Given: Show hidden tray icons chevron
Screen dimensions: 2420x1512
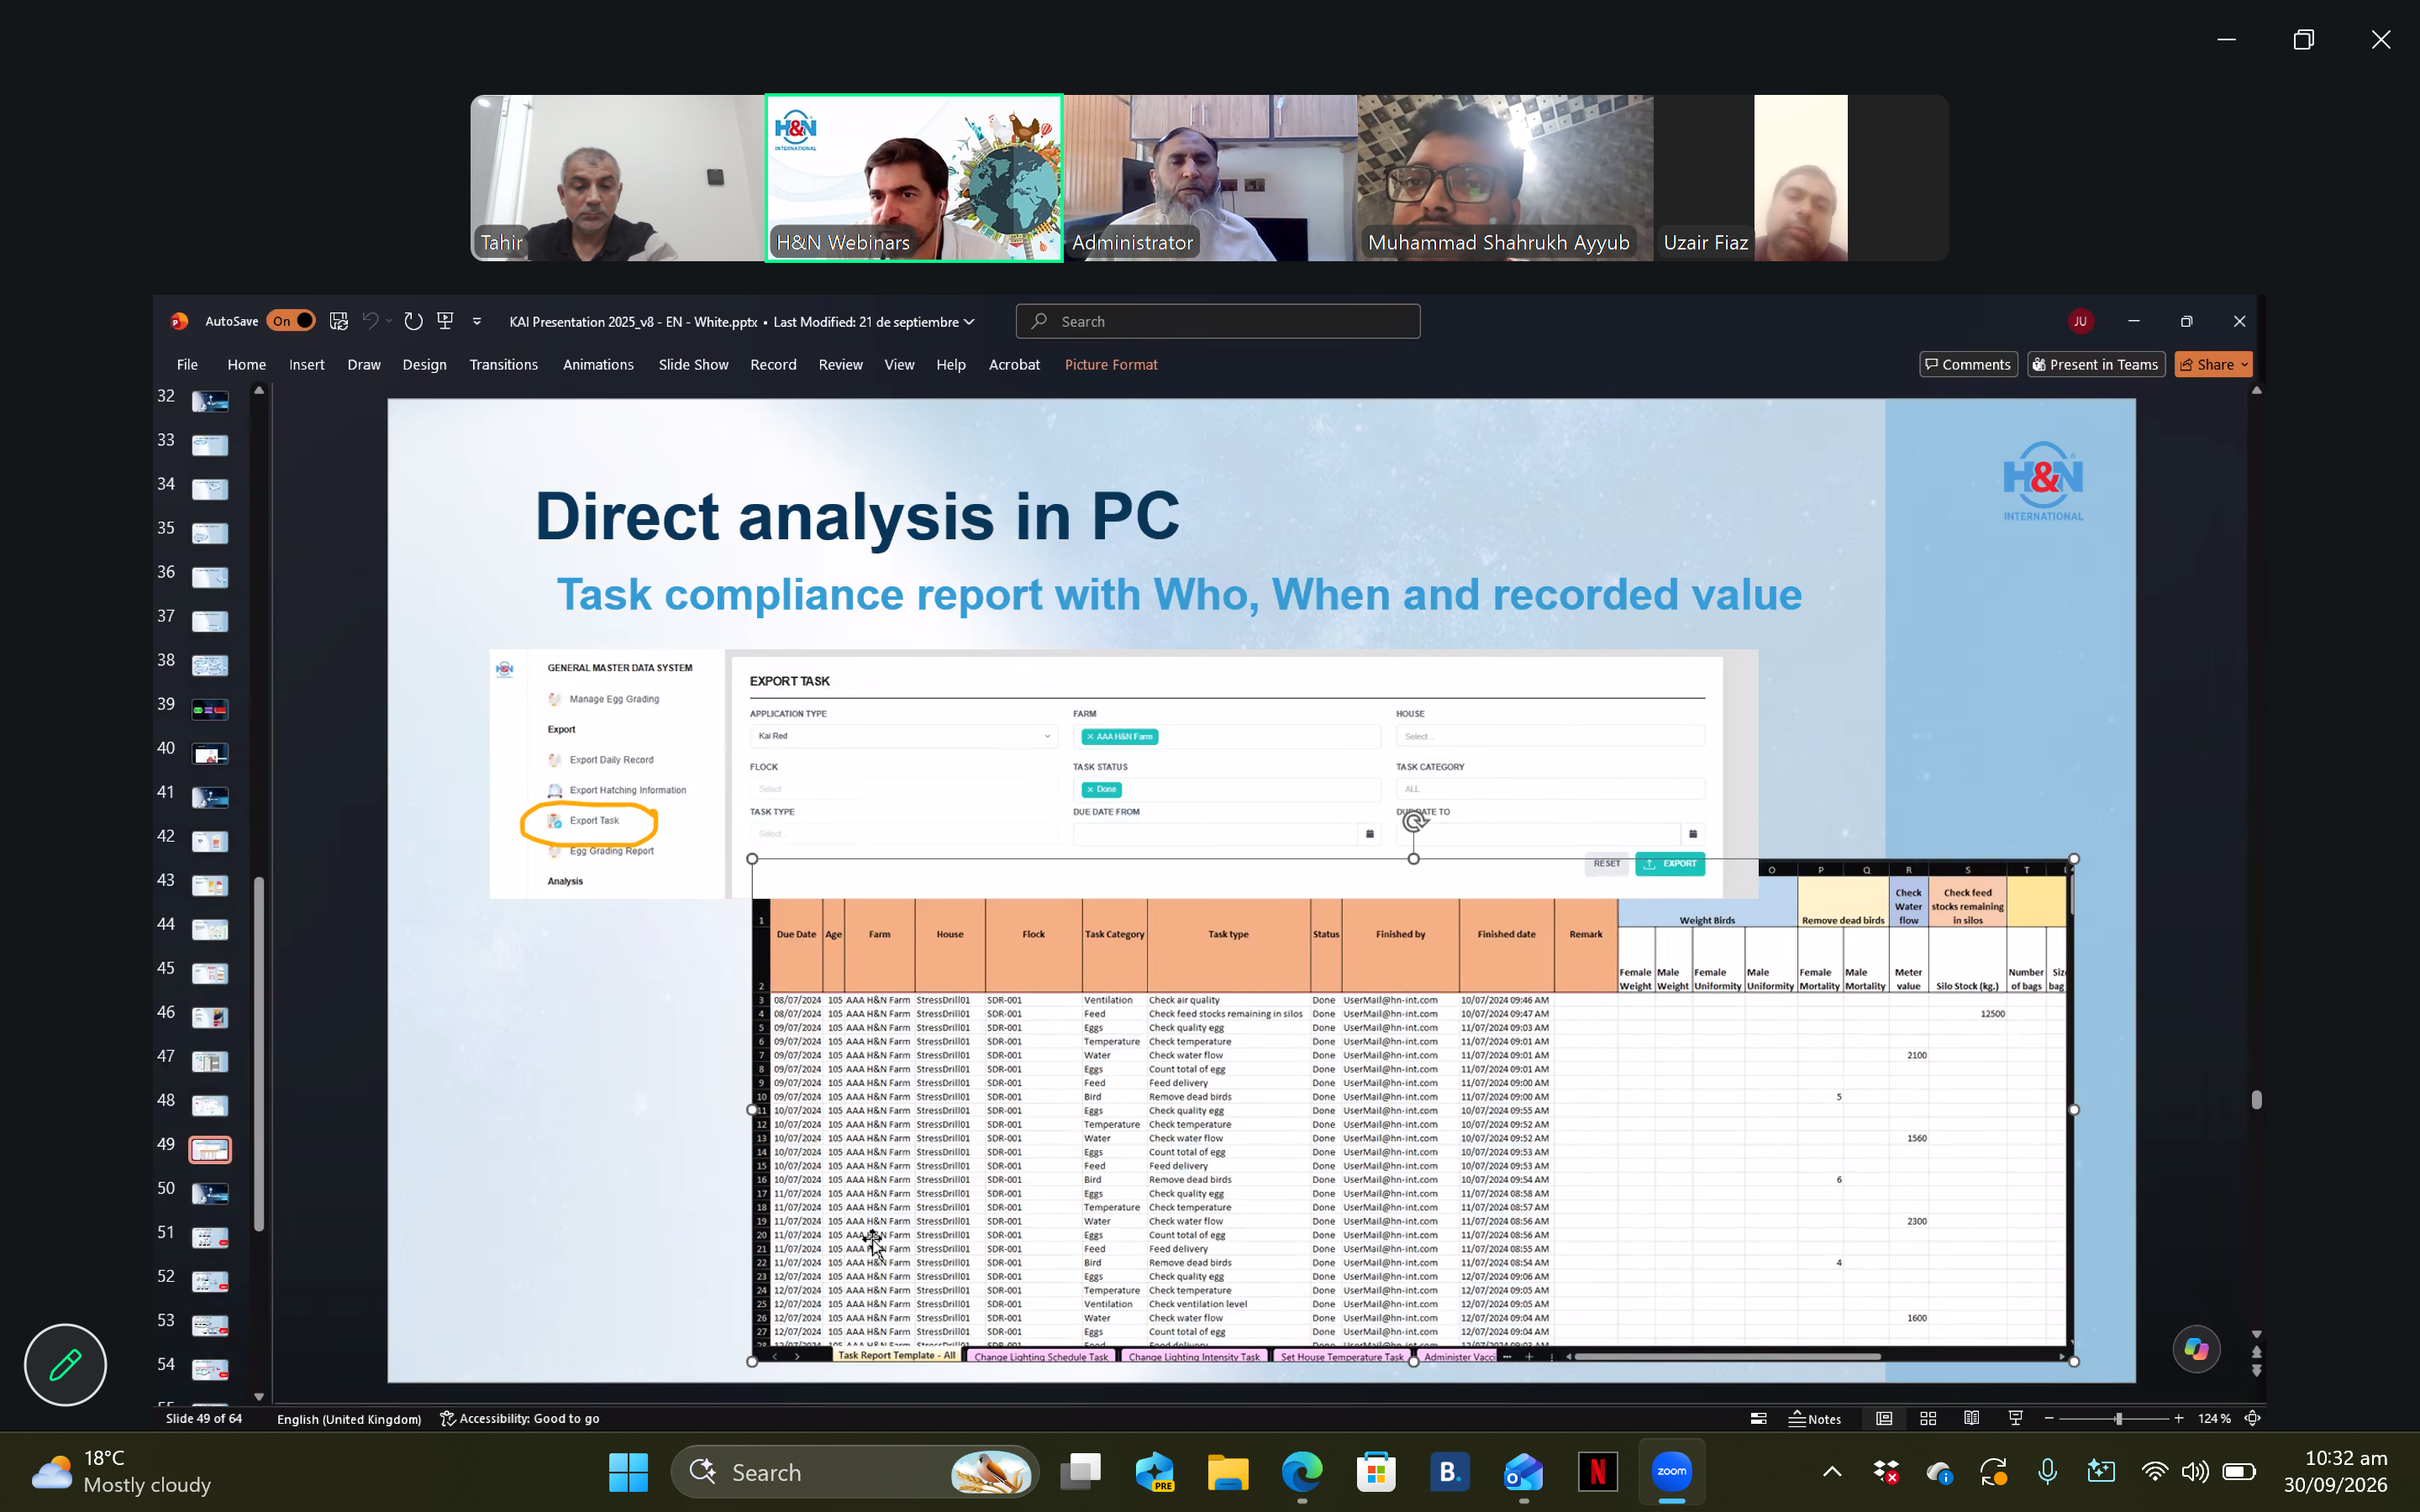Looking at the screenshot, I should coord(1832,1471).
